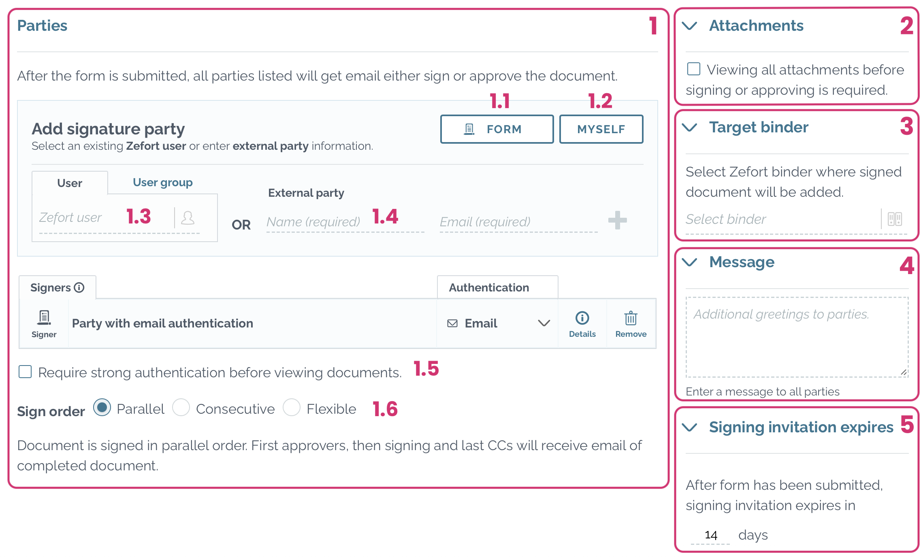Click the binder icon in Select binder field

[x=895, y=219]
